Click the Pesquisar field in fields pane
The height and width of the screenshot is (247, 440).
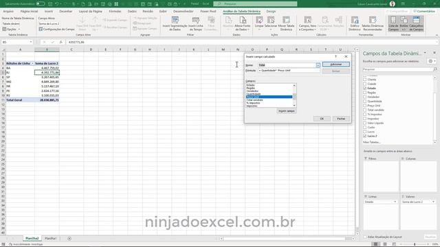click(397, 69)
